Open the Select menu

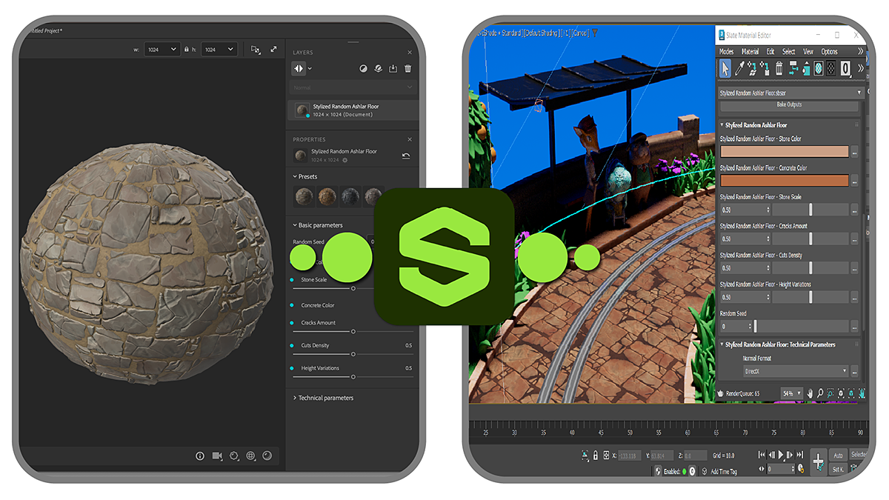point(789,52)
